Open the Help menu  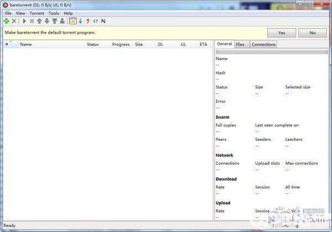pos(68,13)
